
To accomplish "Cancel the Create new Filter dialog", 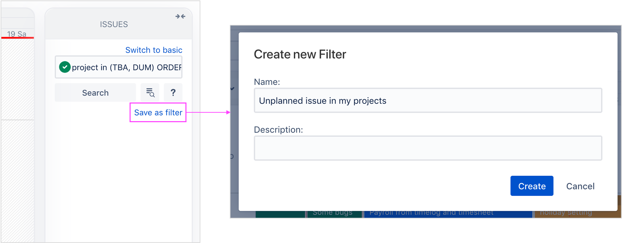I will point(580,186).
